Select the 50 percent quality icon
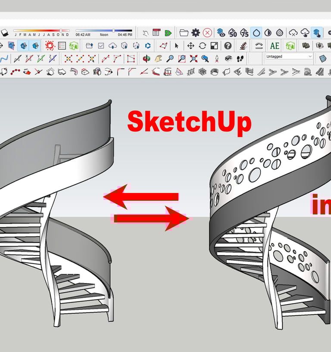This screenshot has height=352, width=331. click(233, 33)
